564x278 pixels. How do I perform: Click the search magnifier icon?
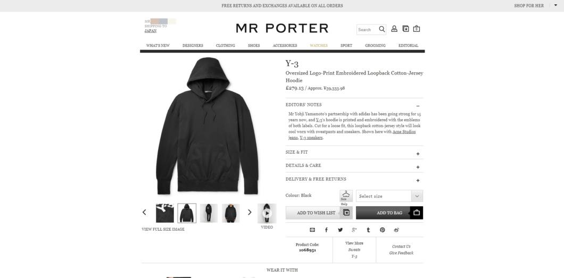pos(382,29)
